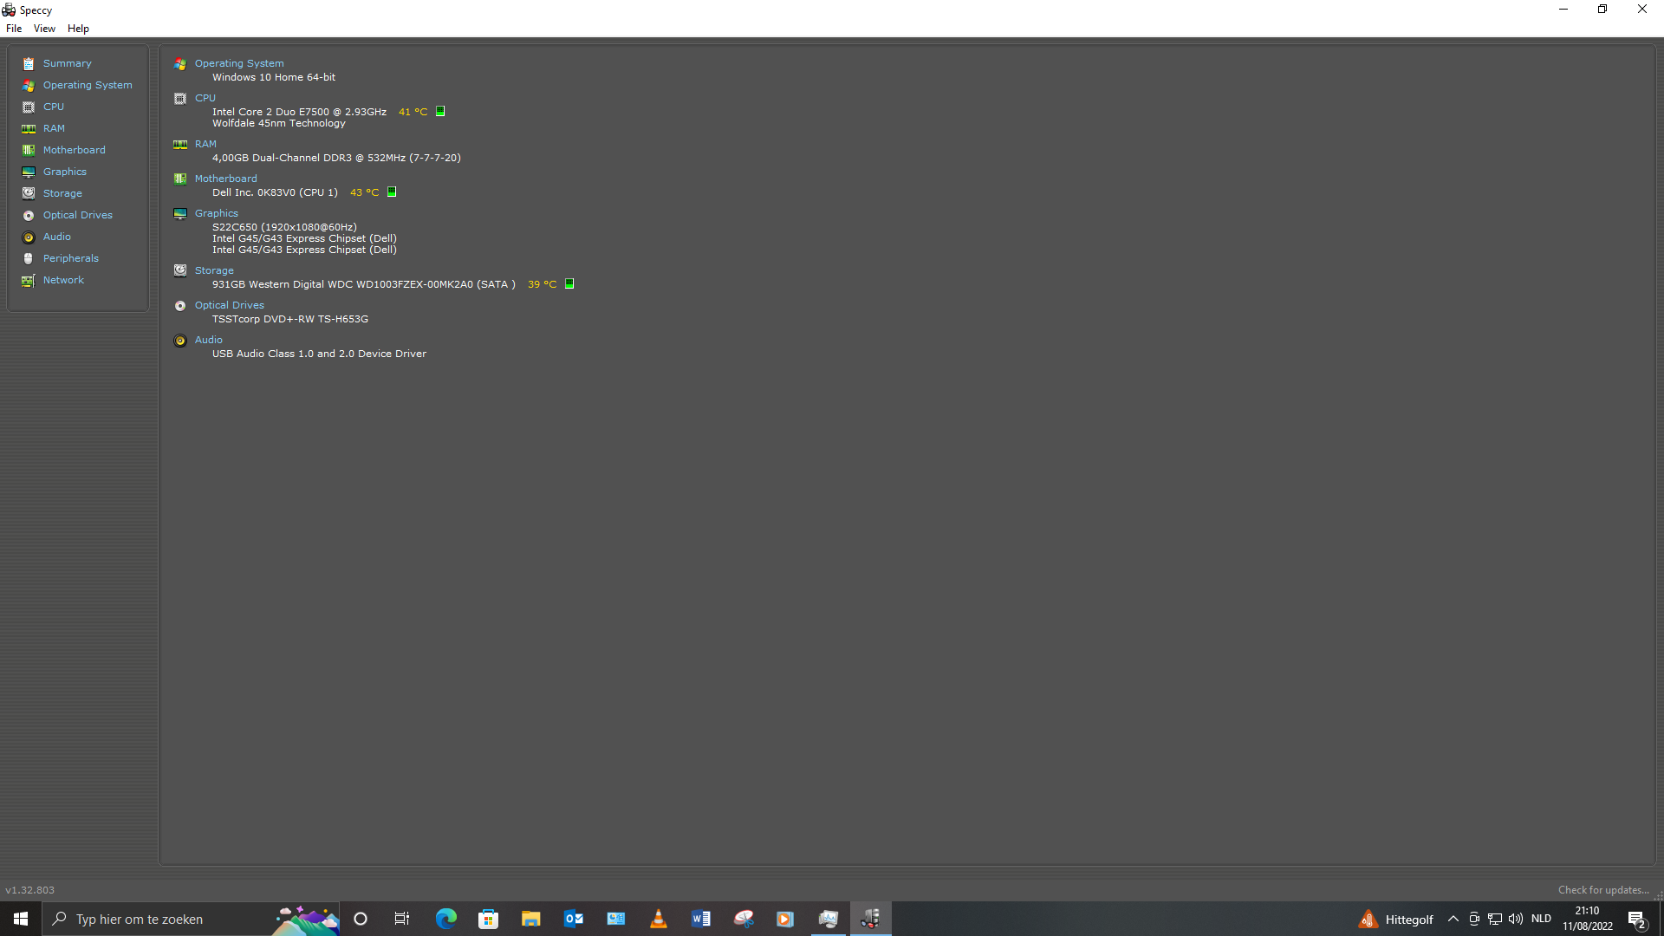Click the Graphics monitor sidebar icon

click(x=29, y=172)
